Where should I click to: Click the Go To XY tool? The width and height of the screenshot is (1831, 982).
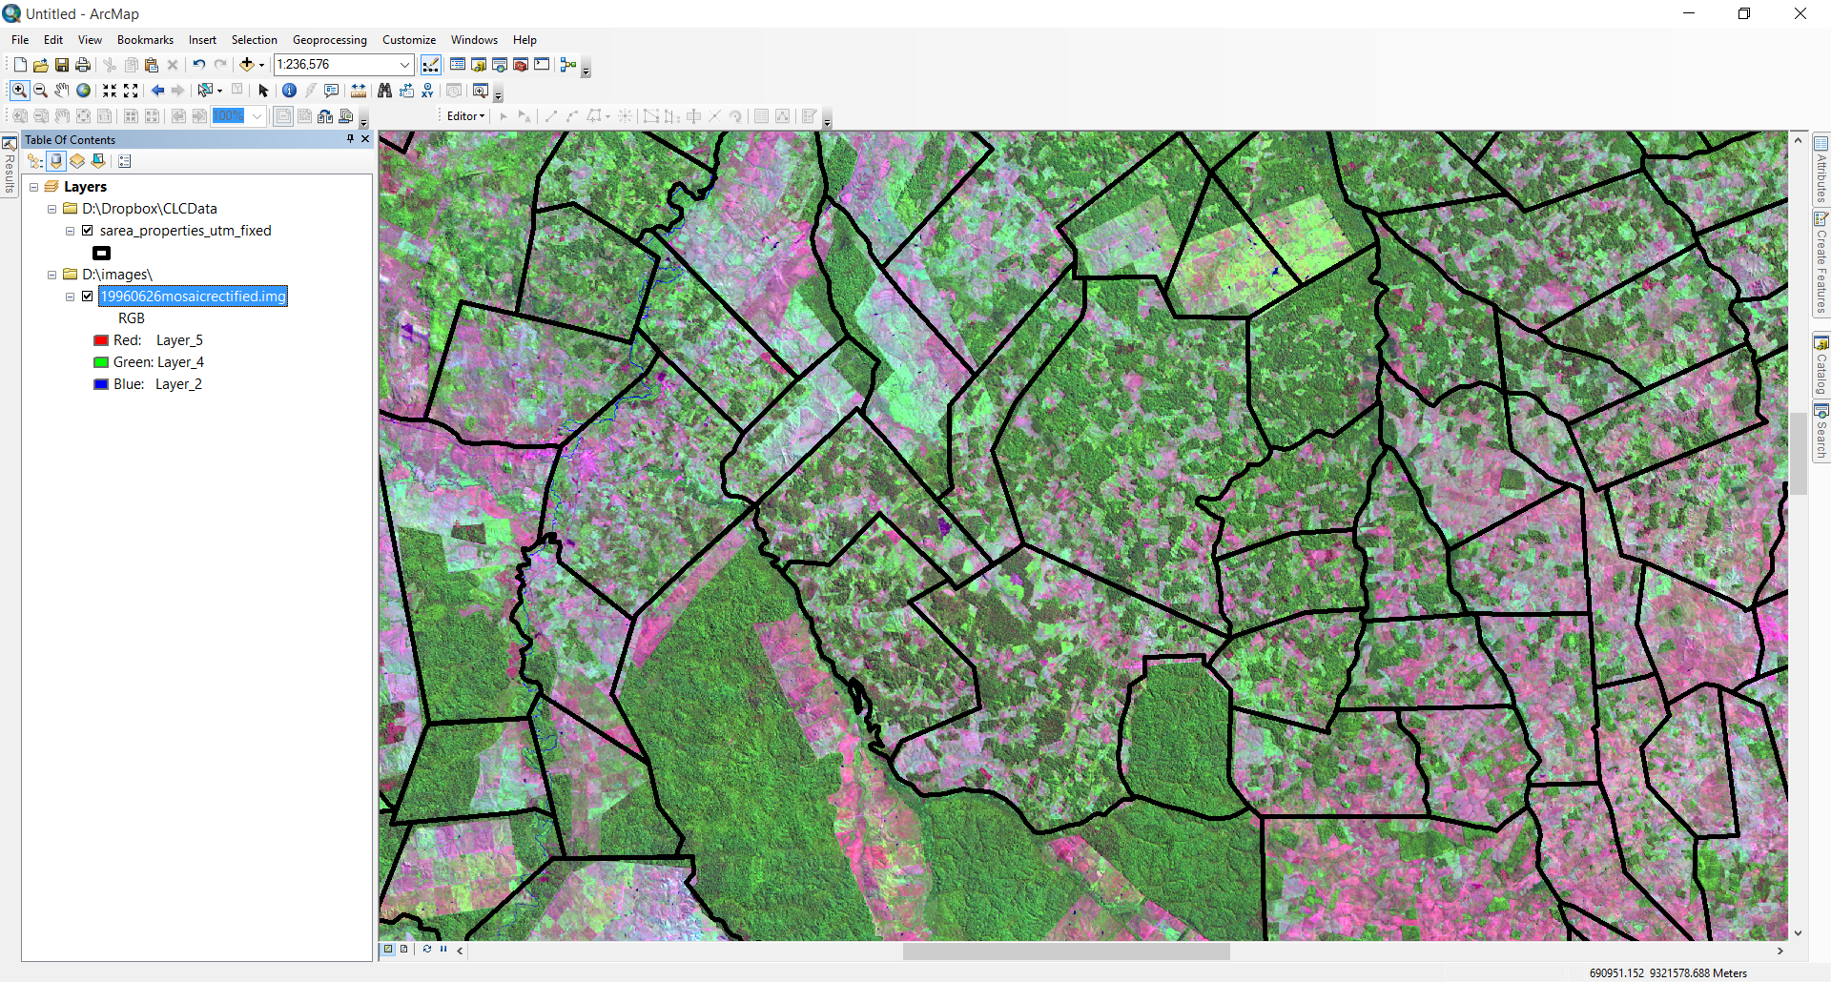426,91
